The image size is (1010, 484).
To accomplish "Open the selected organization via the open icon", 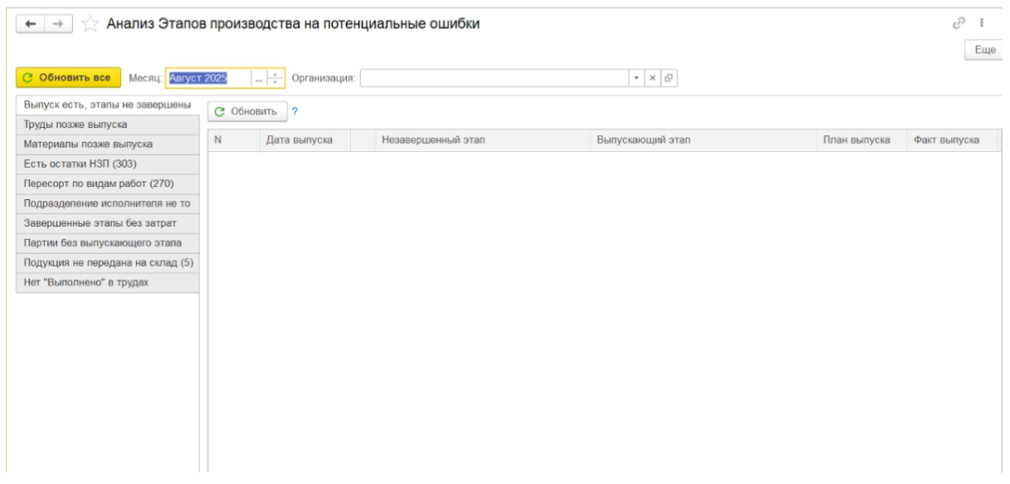I will coord(668,78).
